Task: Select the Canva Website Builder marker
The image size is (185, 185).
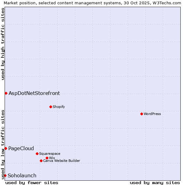Action: (x=41, y=161)
